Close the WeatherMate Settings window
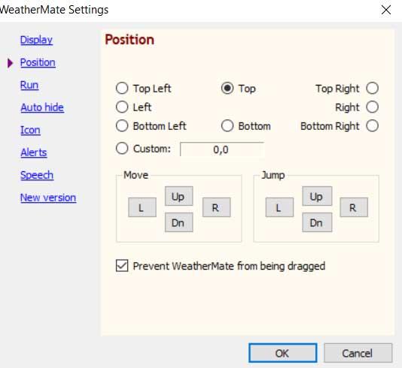Viewport: 402px width, 368px height. pos(386,11)
